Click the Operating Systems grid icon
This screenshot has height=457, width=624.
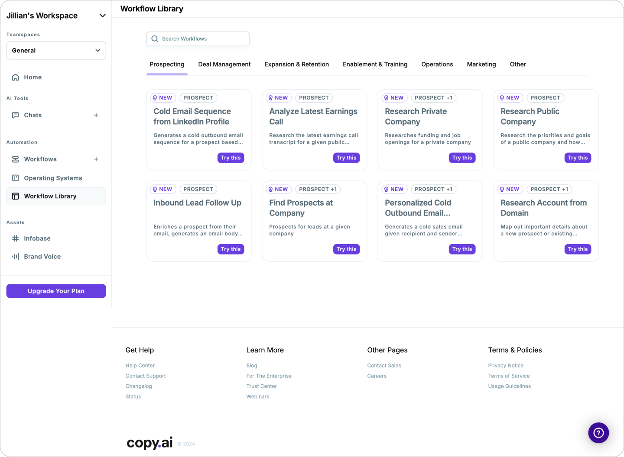pyautogui.click(x=16, y=178)
